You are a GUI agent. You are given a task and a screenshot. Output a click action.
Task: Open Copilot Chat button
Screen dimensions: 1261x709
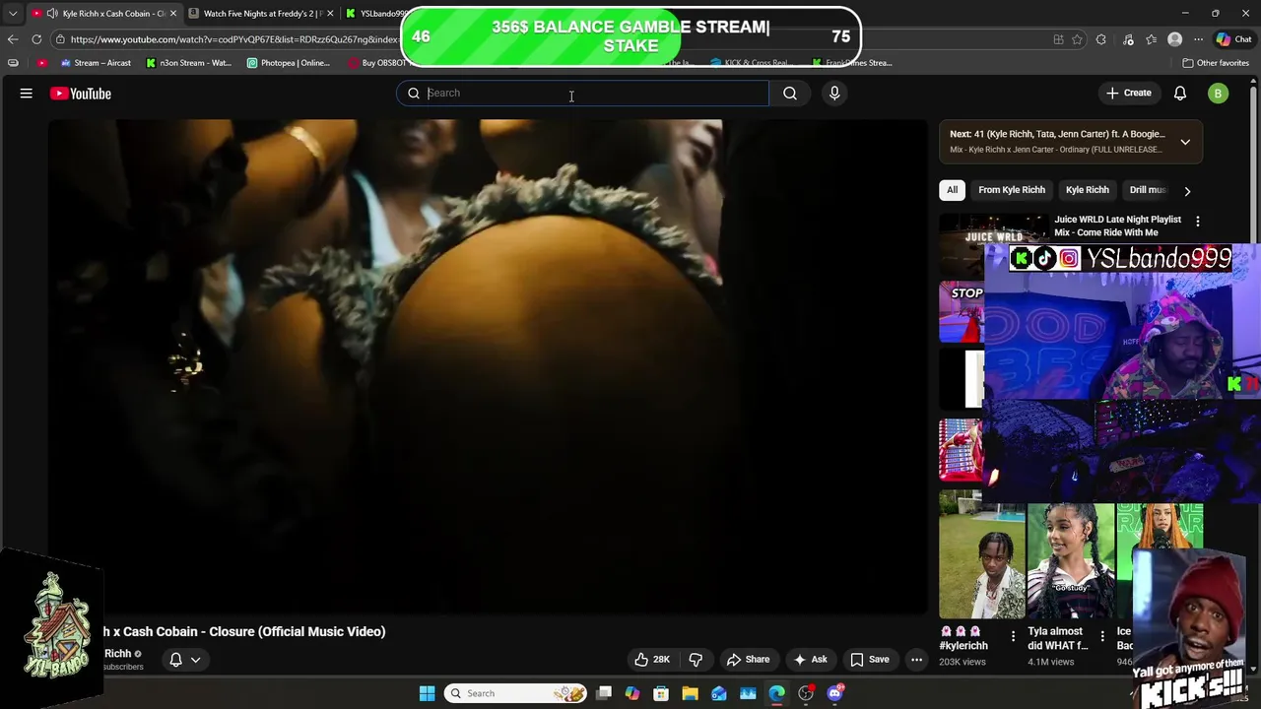point(1233,39)
